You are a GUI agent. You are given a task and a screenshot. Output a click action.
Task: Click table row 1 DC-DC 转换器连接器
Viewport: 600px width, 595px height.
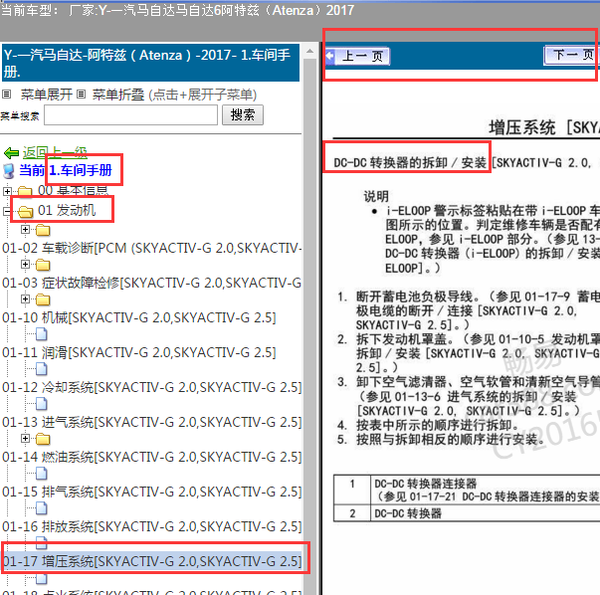(467, 491)
